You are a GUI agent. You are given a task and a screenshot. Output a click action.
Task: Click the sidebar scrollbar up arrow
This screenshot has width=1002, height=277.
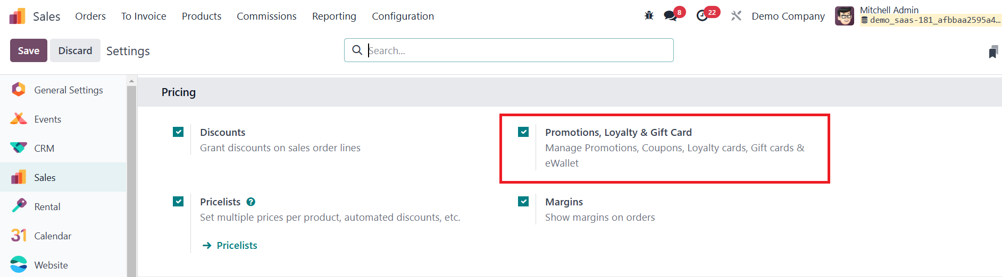[x=131, y=81]
